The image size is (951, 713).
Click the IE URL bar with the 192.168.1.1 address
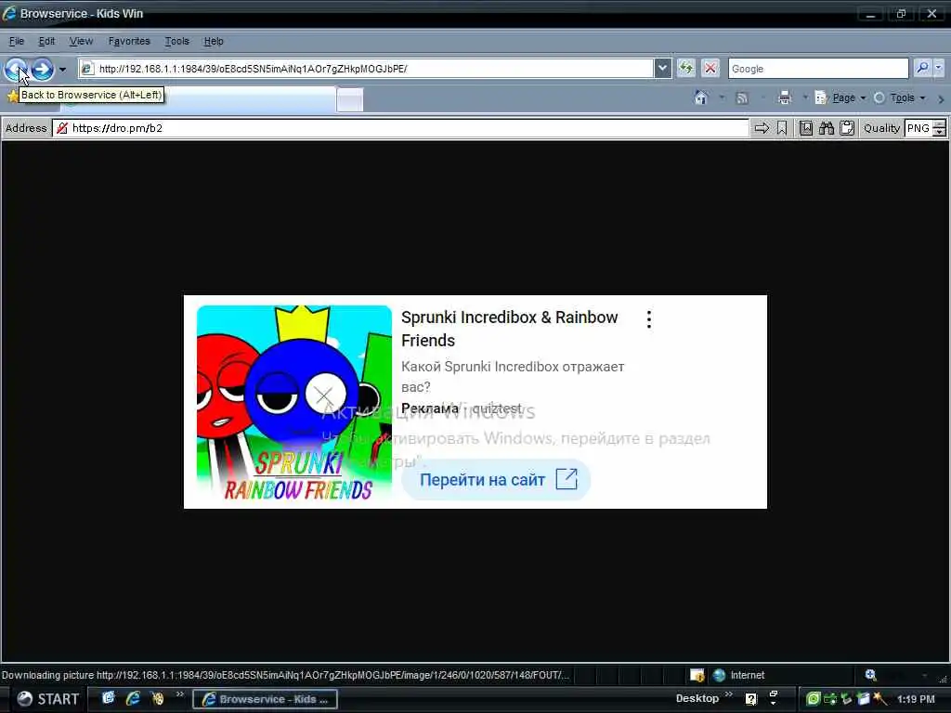pyautogui.click(x=366, y=69)
